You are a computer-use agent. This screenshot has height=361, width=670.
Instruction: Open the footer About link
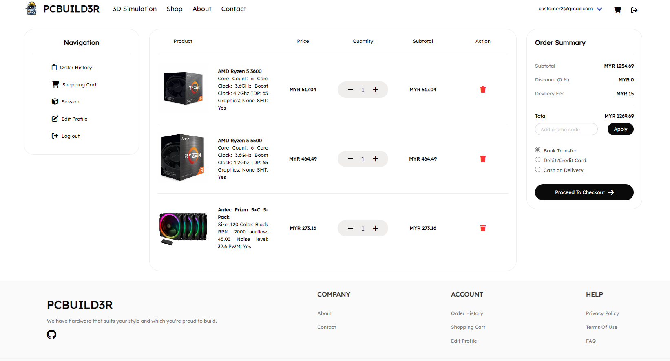pyautogui.click(x=325, y=313)
